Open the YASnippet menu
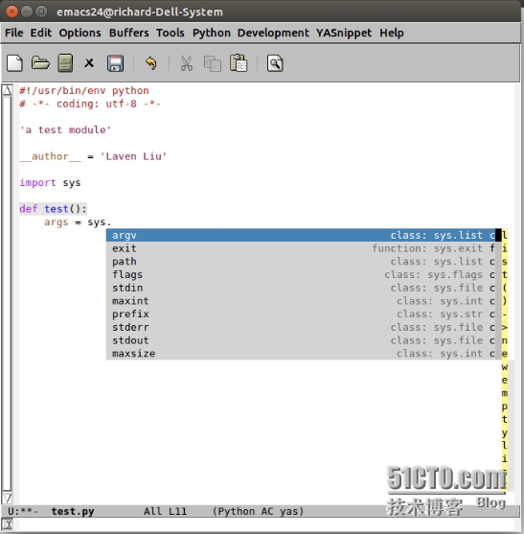 [344, 33]
